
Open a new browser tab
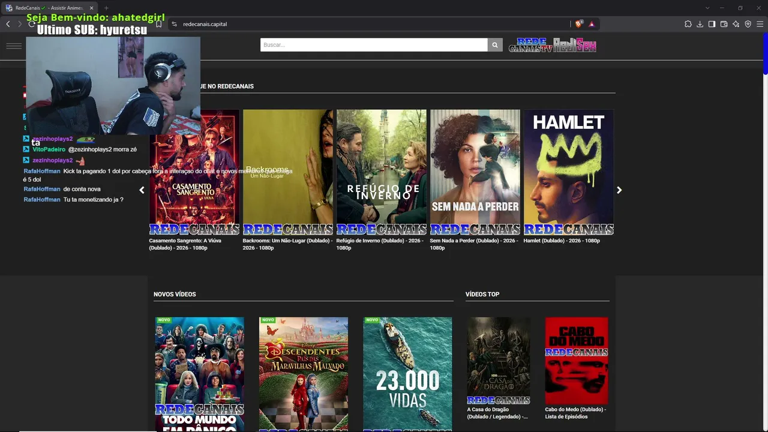(106, 8)
